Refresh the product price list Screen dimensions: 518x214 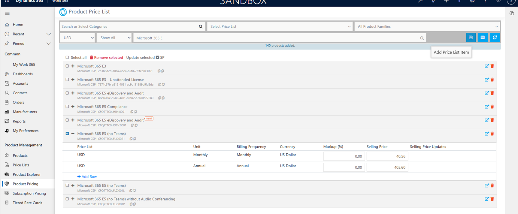[495, 38]
